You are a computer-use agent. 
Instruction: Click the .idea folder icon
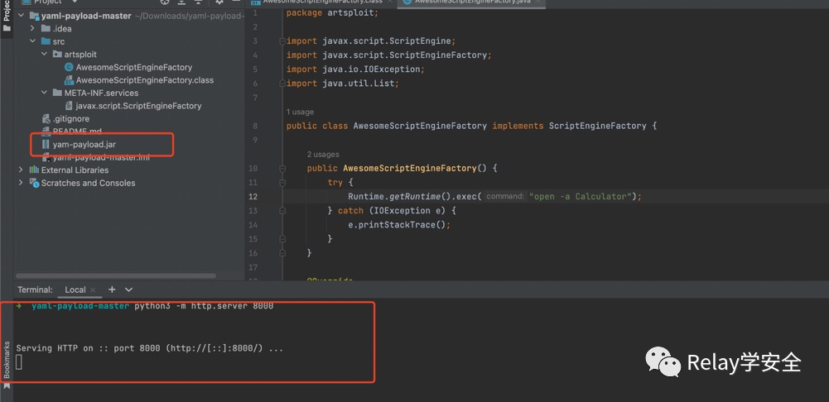coord(46,28)
